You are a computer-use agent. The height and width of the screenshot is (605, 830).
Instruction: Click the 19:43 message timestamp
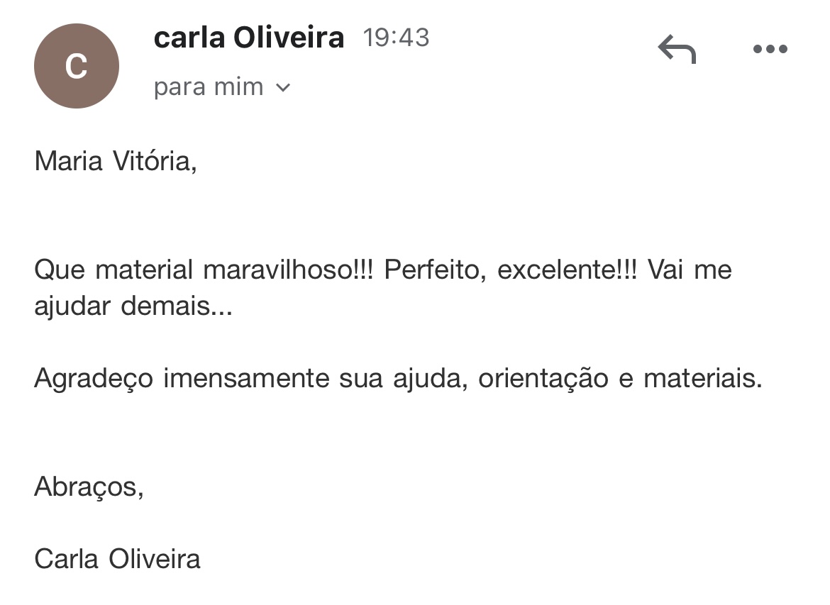396,38
